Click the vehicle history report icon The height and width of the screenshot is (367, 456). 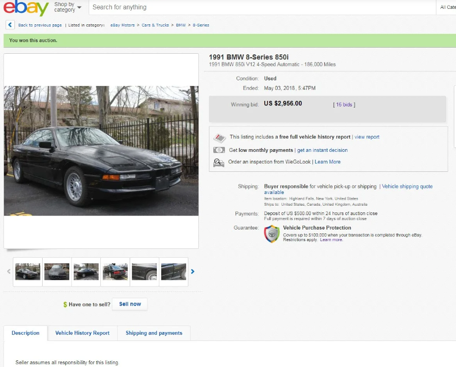point(219,137)
